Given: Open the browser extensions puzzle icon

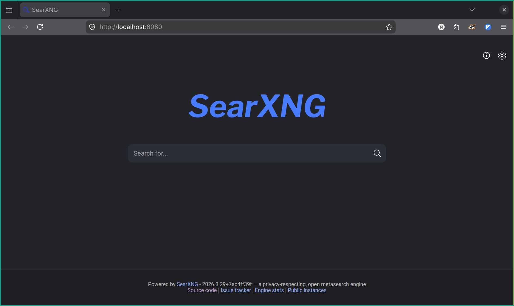Looking at the screenshot, I should pyautogui.click(x=456, y=27).
